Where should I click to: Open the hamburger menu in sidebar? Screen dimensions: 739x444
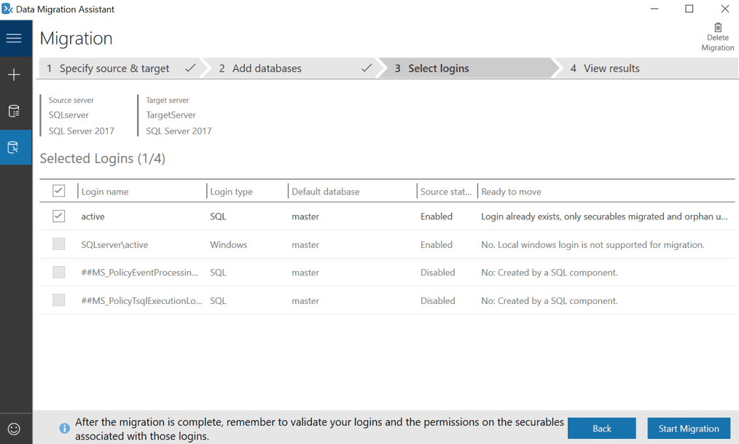pyautogui.click(x=14, y=38)
